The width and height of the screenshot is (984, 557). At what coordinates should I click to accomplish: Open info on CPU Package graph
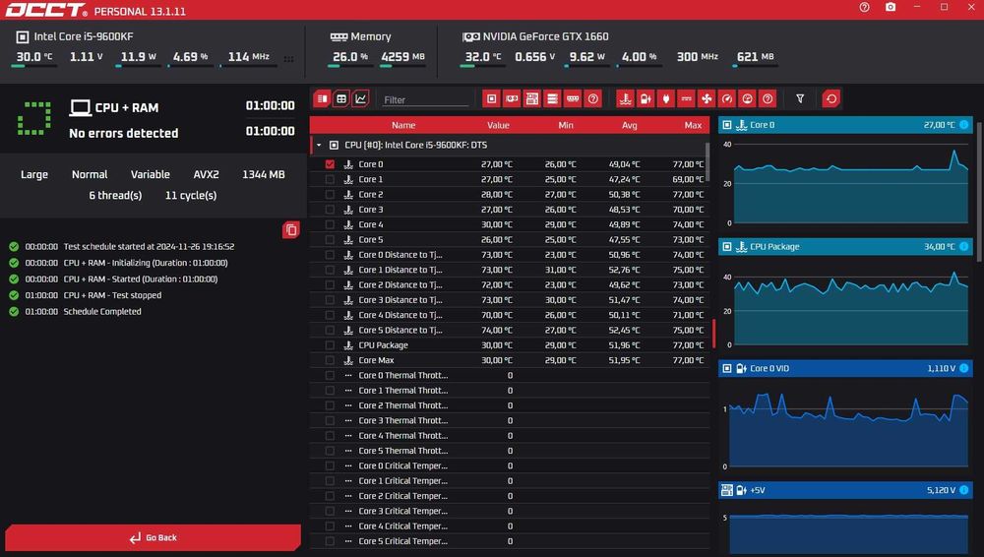tap(963, 246)
